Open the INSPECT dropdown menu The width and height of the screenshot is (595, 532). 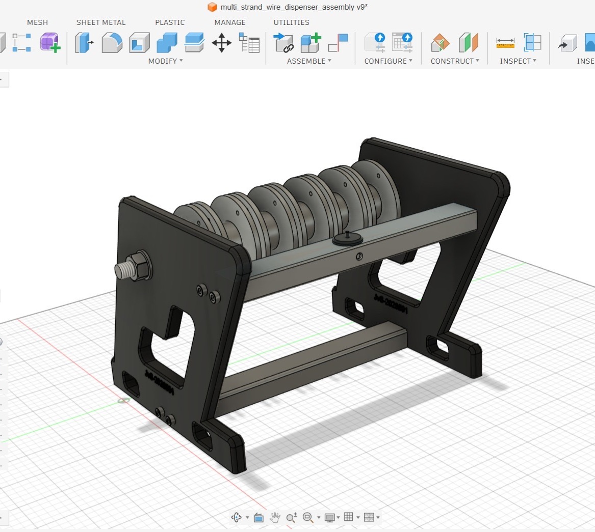pos(518,61)
